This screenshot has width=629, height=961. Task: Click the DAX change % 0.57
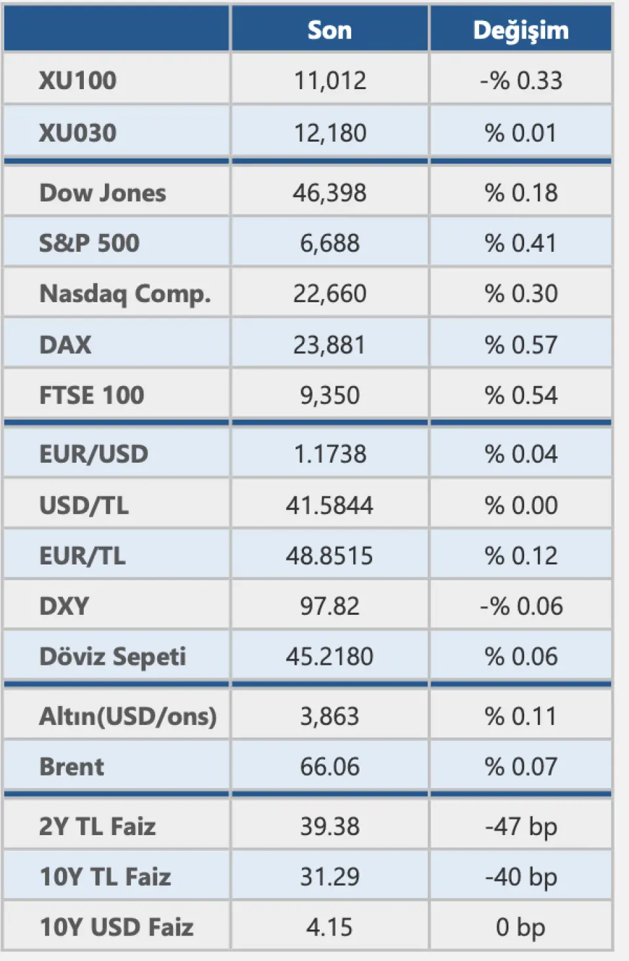[x=521, y=345]
